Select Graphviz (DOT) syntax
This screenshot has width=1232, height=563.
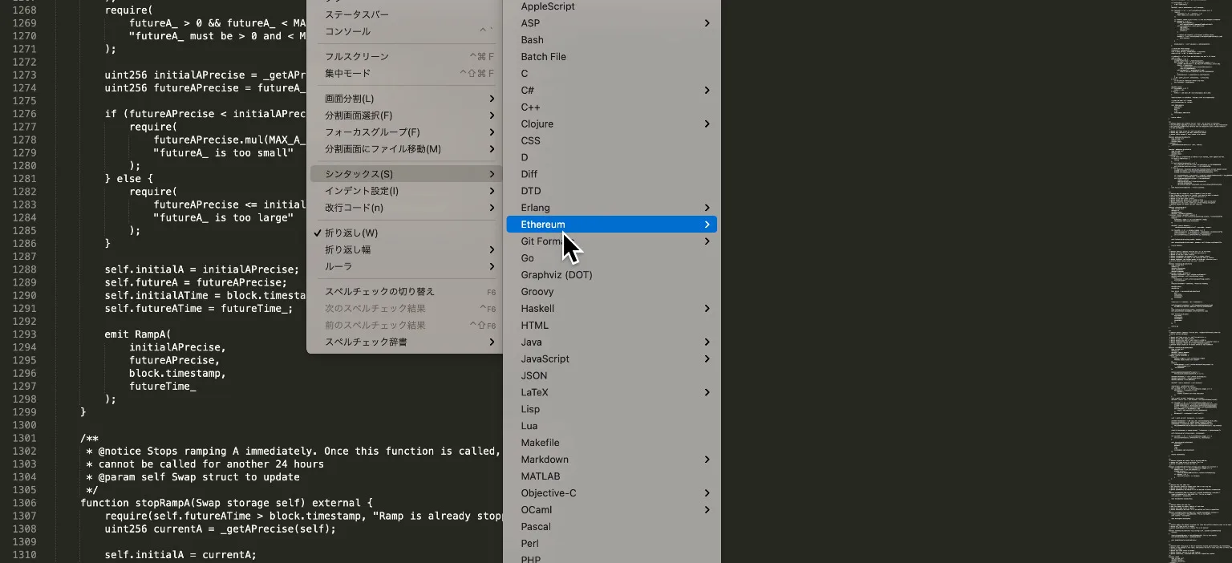pyautogui.click(x=612, y=275)
